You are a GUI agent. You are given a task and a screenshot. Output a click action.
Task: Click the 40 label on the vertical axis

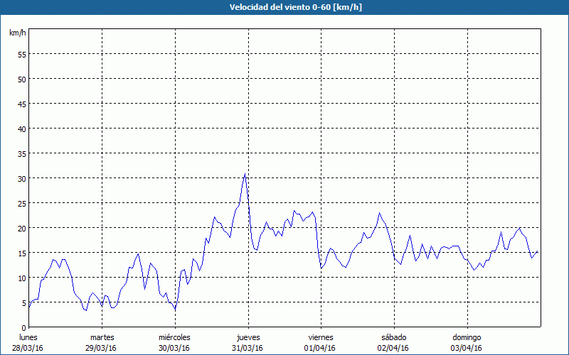[21, 129]
